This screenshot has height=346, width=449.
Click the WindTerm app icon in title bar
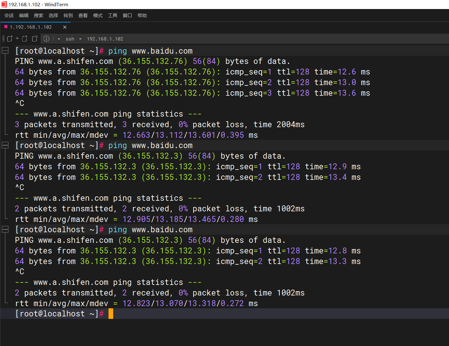coord(4,4)
